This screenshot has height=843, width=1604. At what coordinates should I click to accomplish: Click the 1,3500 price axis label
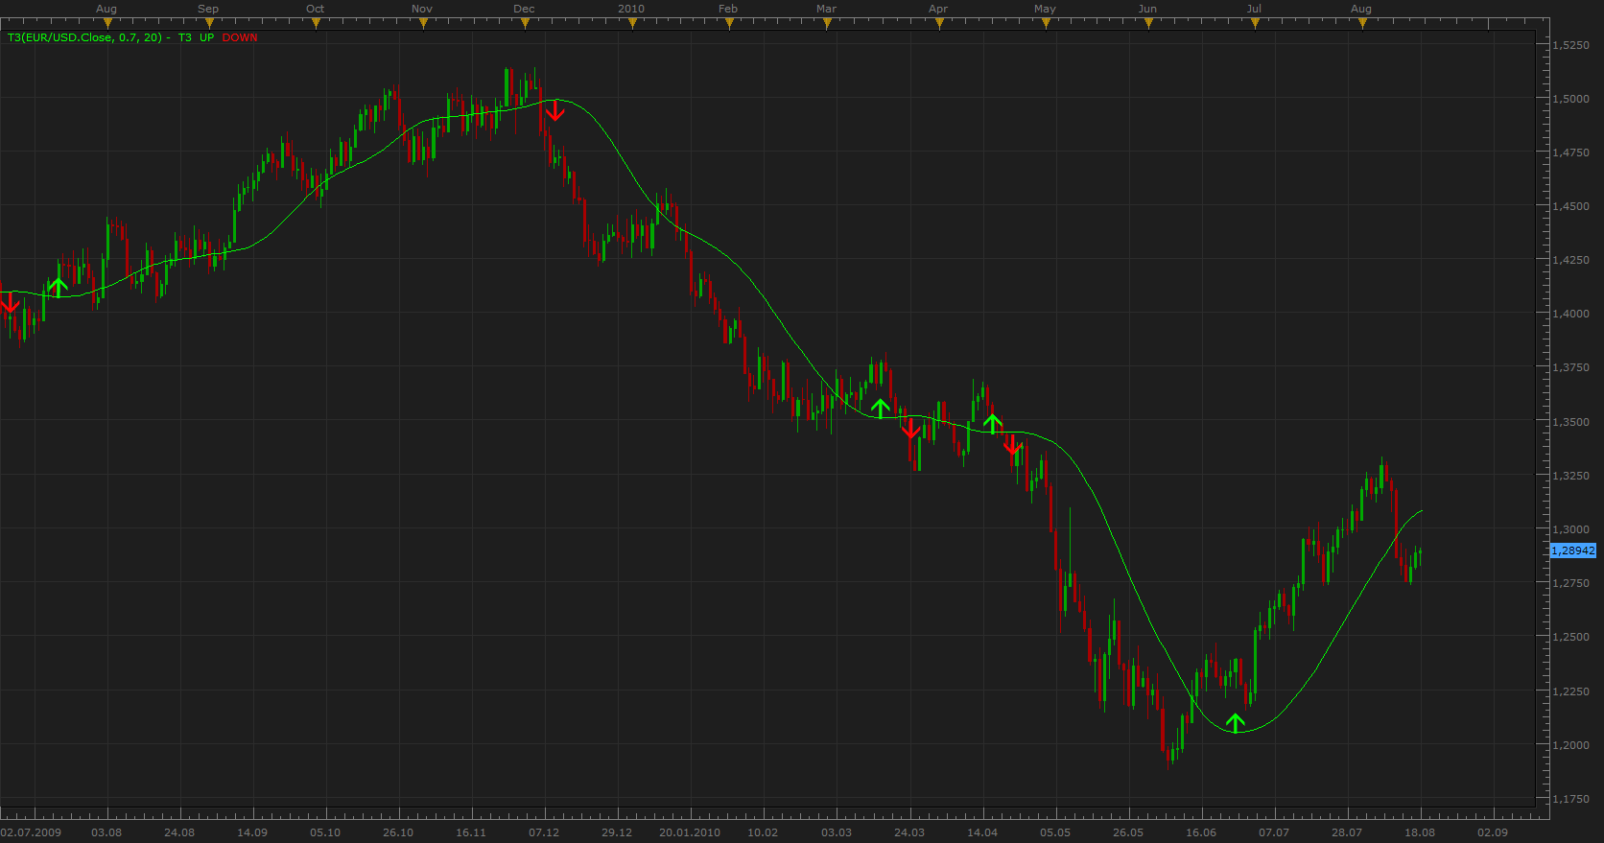1571,422
